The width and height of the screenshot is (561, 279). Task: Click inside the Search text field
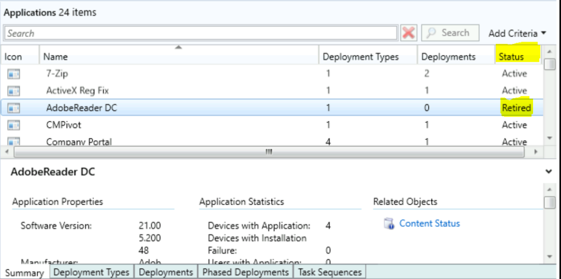[201, 33]
